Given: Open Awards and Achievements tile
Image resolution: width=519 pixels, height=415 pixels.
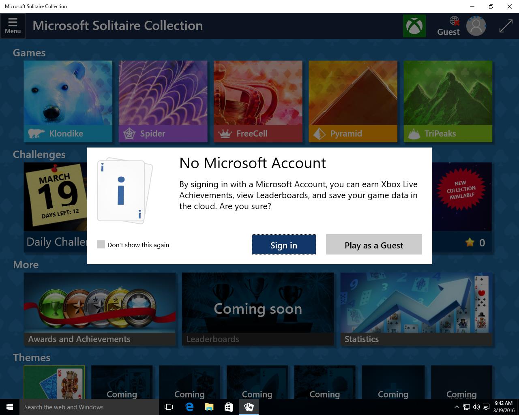Looking at the screenshot, I should click(100, 309).
